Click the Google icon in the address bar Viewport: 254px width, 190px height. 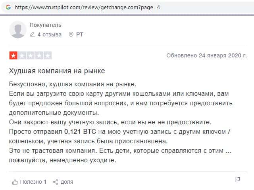tap(8, 8)
